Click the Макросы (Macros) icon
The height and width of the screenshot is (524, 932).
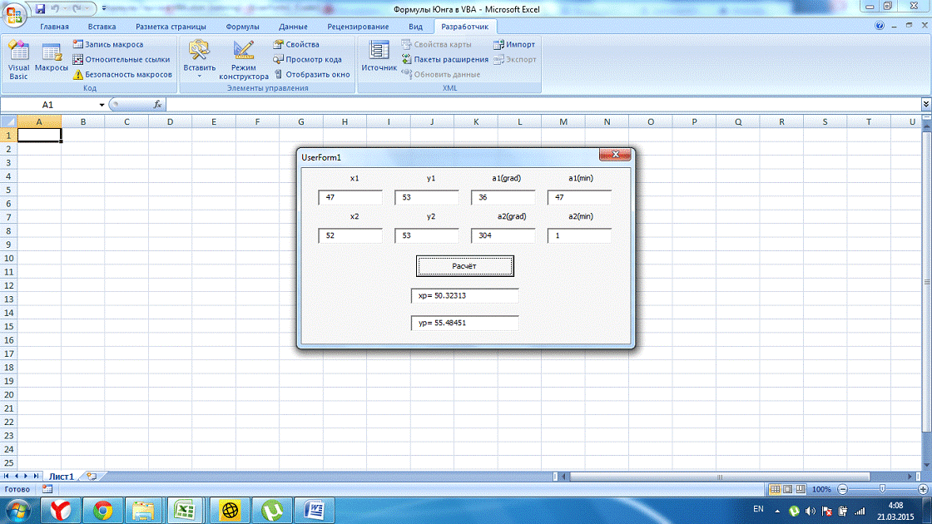tap(52, 59)
